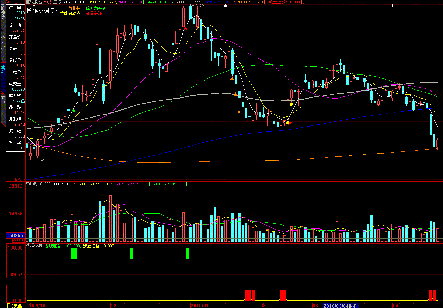Click the blue 168256 volume axis value box
The height and width of the screenshot is (308, 443).
click(x=15, y=235)
